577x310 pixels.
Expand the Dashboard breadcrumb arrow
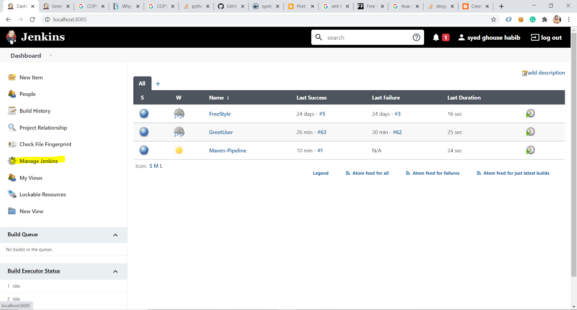[x=51, y=56]
